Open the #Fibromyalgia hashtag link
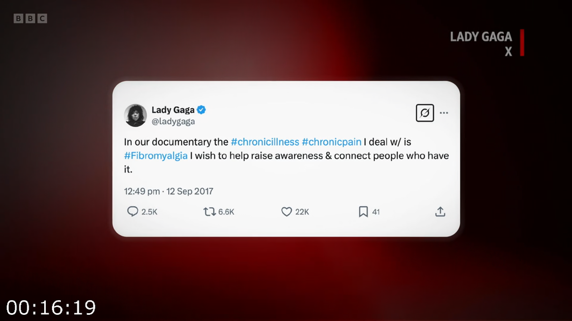The width and height of the screenshot is (572, 321). [x=156, y=156]
